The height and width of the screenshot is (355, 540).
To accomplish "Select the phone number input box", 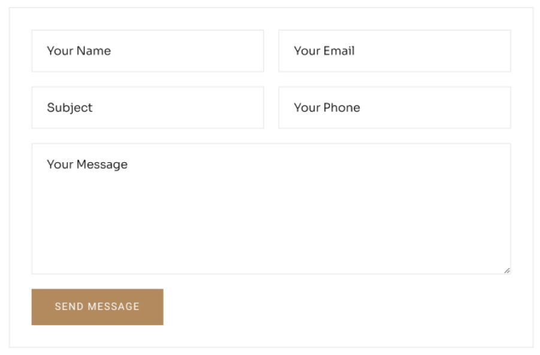I will tap(420, 108).
